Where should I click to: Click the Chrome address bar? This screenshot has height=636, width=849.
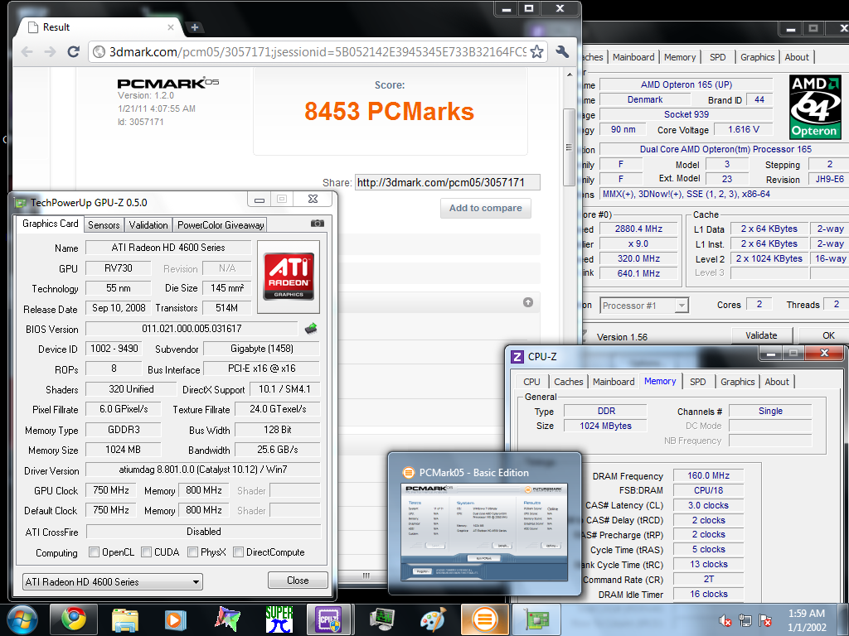point(318,52)
